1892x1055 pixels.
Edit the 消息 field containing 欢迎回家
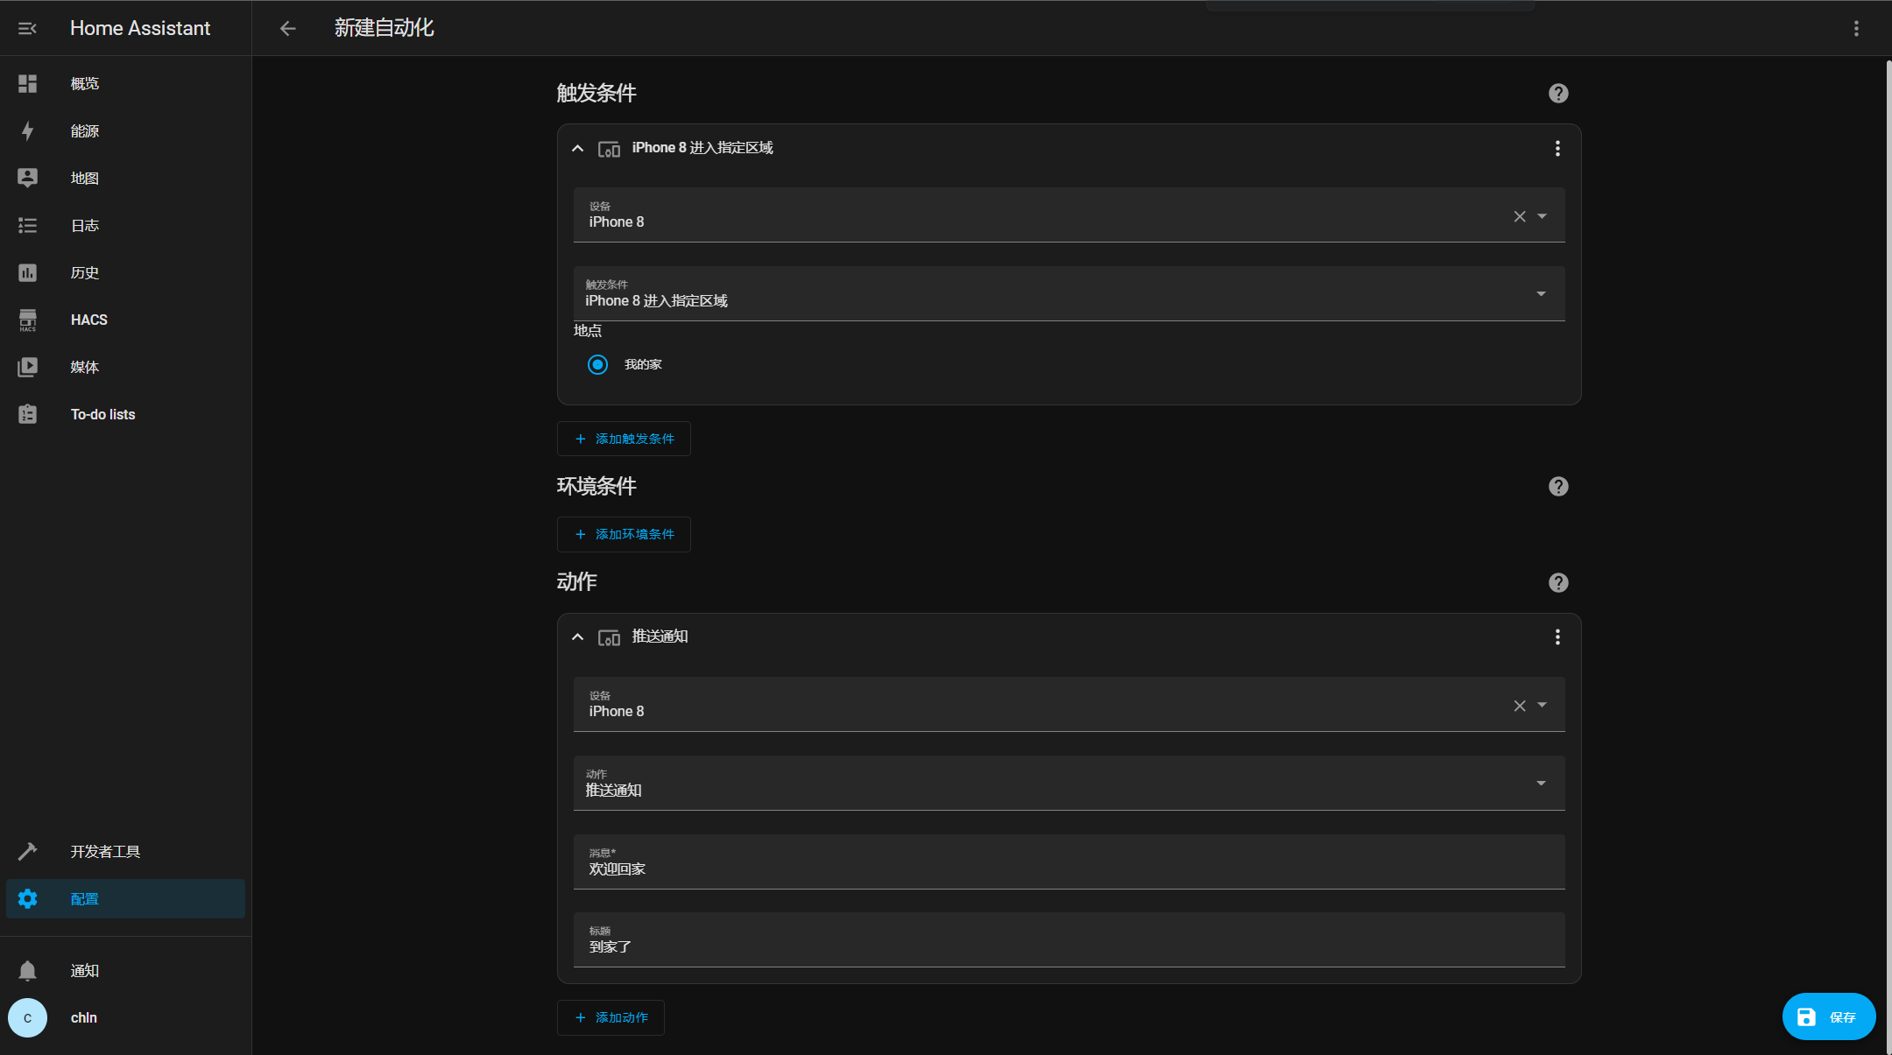[x=1069, y=862]
